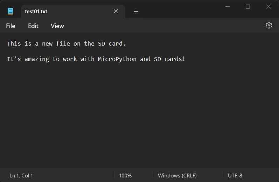Viewport: 279px width, 182px height.
Task: Click Windows (CRLF) line ending indicator
Action: [x=177, y=176]
